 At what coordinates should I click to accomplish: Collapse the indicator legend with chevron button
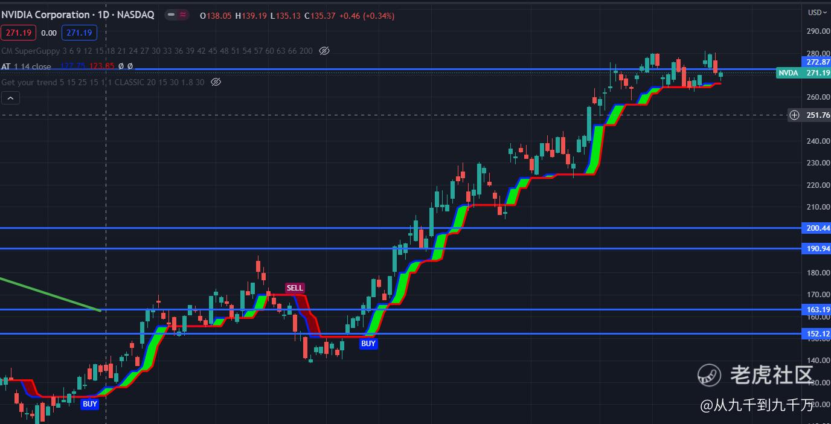click(x=10, y=98)
